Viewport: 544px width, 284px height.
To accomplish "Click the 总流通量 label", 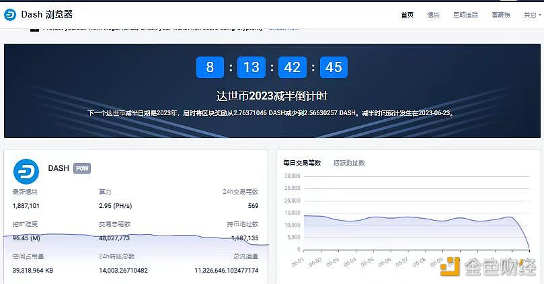I will click(x=246, y=256).
